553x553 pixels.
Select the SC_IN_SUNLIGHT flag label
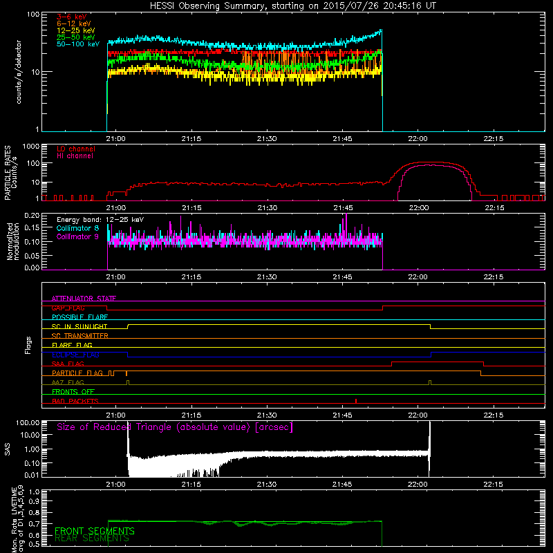click(x=79, y=326)
